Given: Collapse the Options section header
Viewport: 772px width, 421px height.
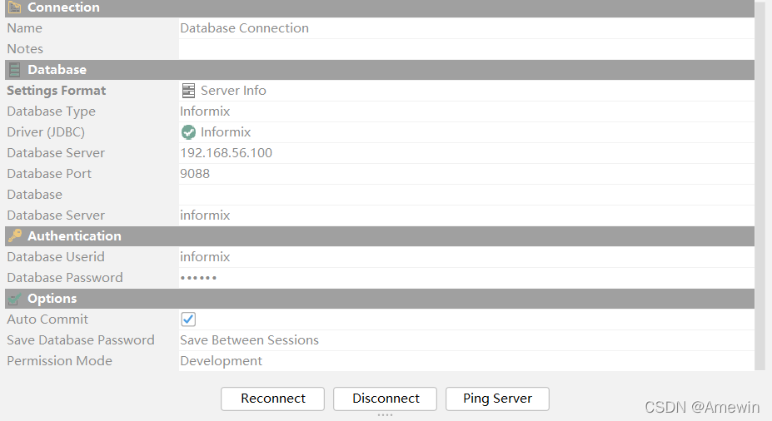Looking at the screenshot, I should click(x=380, y=299).
